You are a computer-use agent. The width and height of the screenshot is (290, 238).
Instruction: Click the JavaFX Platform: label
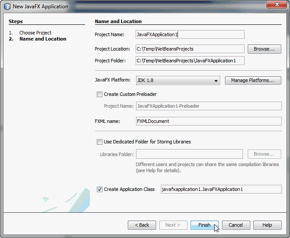(113, 80)
